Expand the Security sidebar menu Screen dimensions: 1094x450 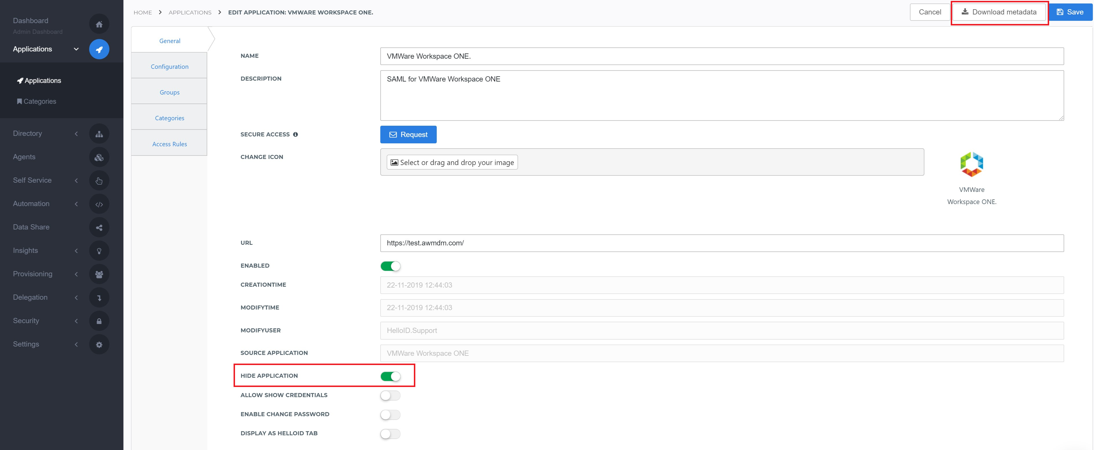76,321
